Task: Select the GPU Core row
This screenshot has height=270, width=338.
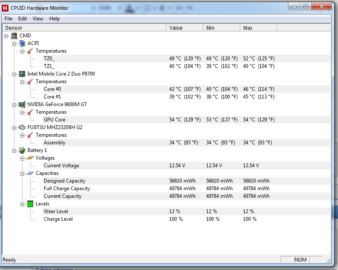Action: pos(186,120)
